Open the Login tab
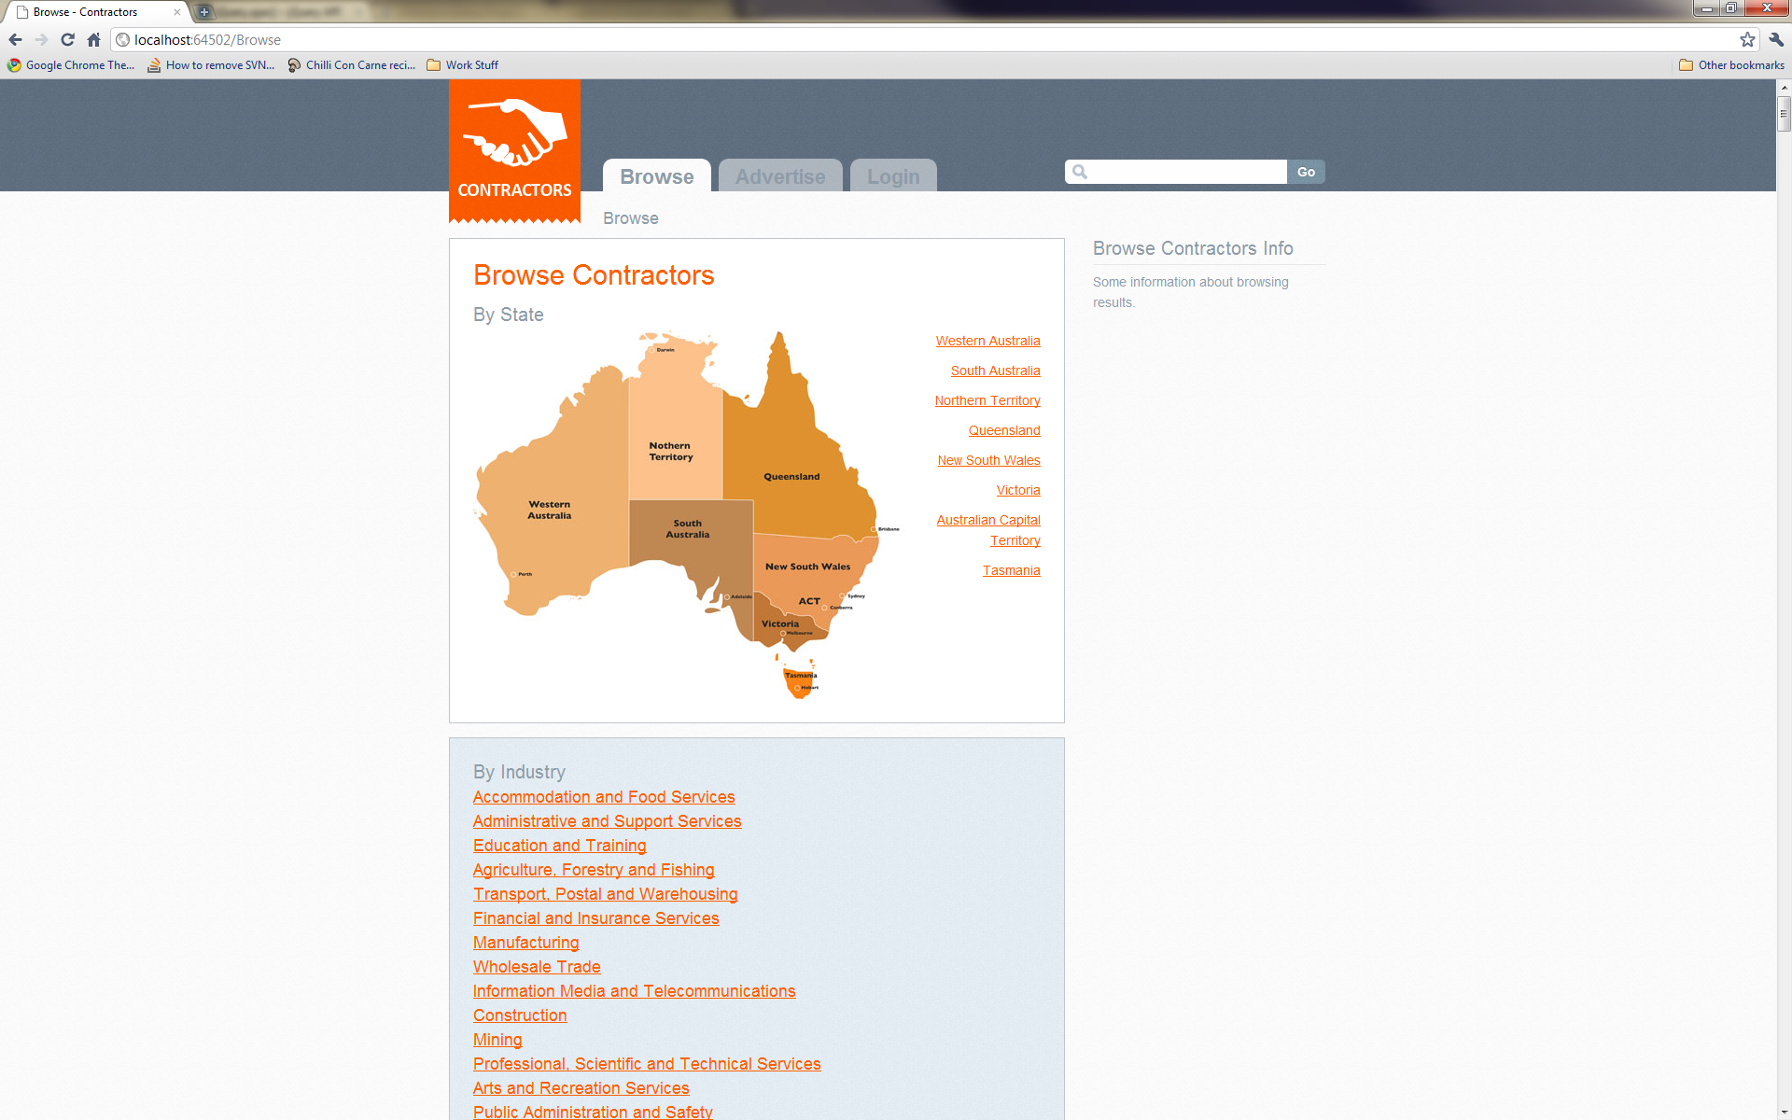This screenshot has width=1792, height=1120. tap(892, 176)
